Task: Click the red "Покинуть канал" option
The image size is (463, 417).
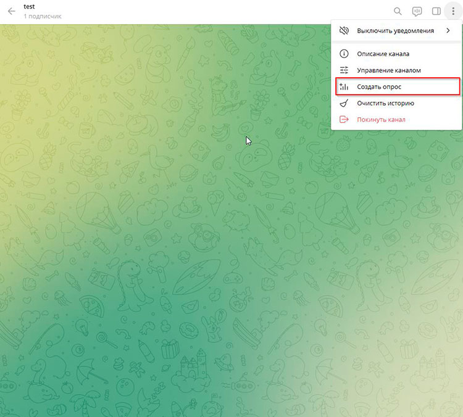Action: [381, 120]
